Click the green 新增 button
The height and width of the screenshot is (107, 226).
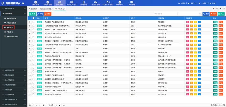[x=32, y=14]
